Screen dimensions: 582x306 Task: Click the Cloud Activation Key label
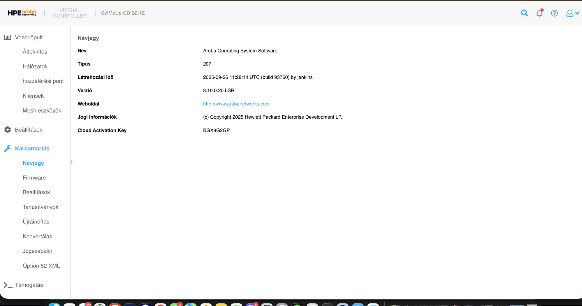(x=102, y=130)
